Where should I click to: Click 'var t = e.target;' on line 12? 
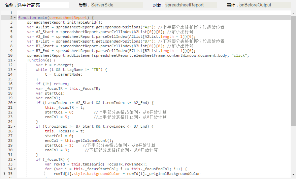click(x=55, y=65)
